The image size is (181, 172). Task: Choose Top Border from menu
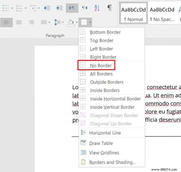pyautogui.click(x=112, y=41)
